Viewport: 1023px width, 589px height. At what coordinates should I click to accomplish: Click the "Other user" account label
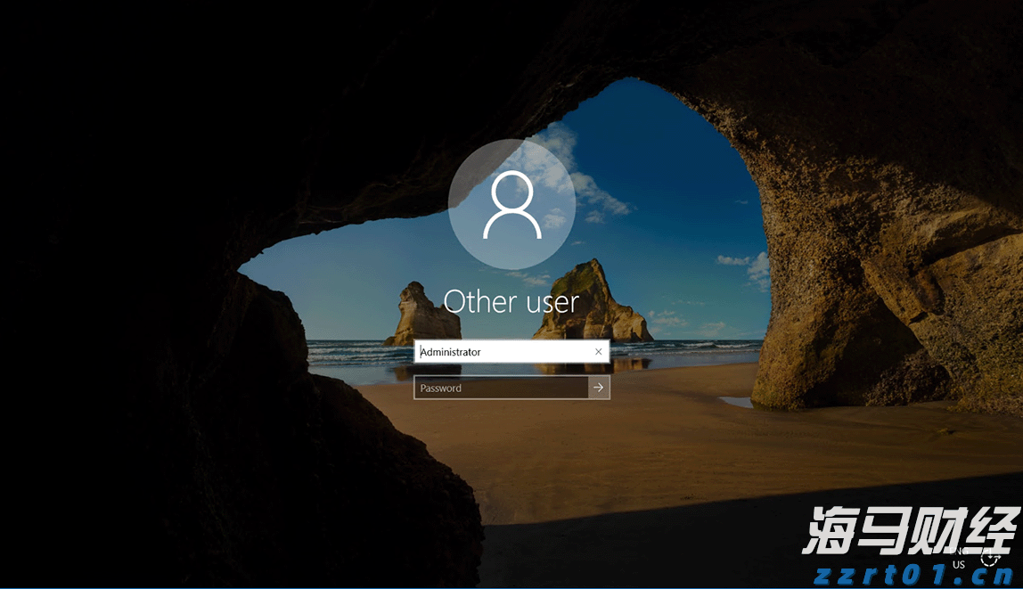pyautogui.click(x=511, y=301)
